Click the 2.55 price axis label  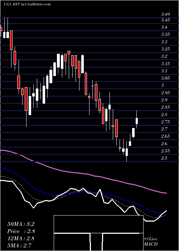pyautogui.click(x=165, y=151)
